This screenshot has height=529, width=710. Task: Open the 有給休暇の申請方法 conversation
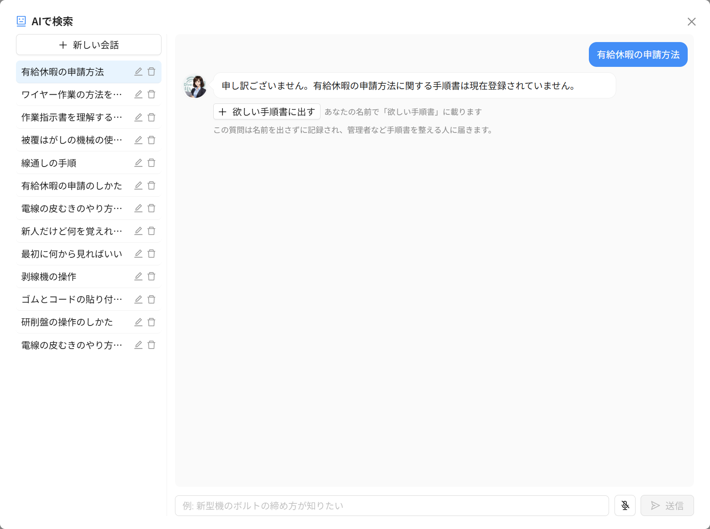89,71
